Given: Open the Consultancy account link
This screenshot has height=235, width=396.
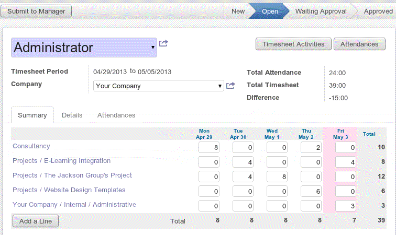Looking at the screenshot, I should [x=31, y=146].
